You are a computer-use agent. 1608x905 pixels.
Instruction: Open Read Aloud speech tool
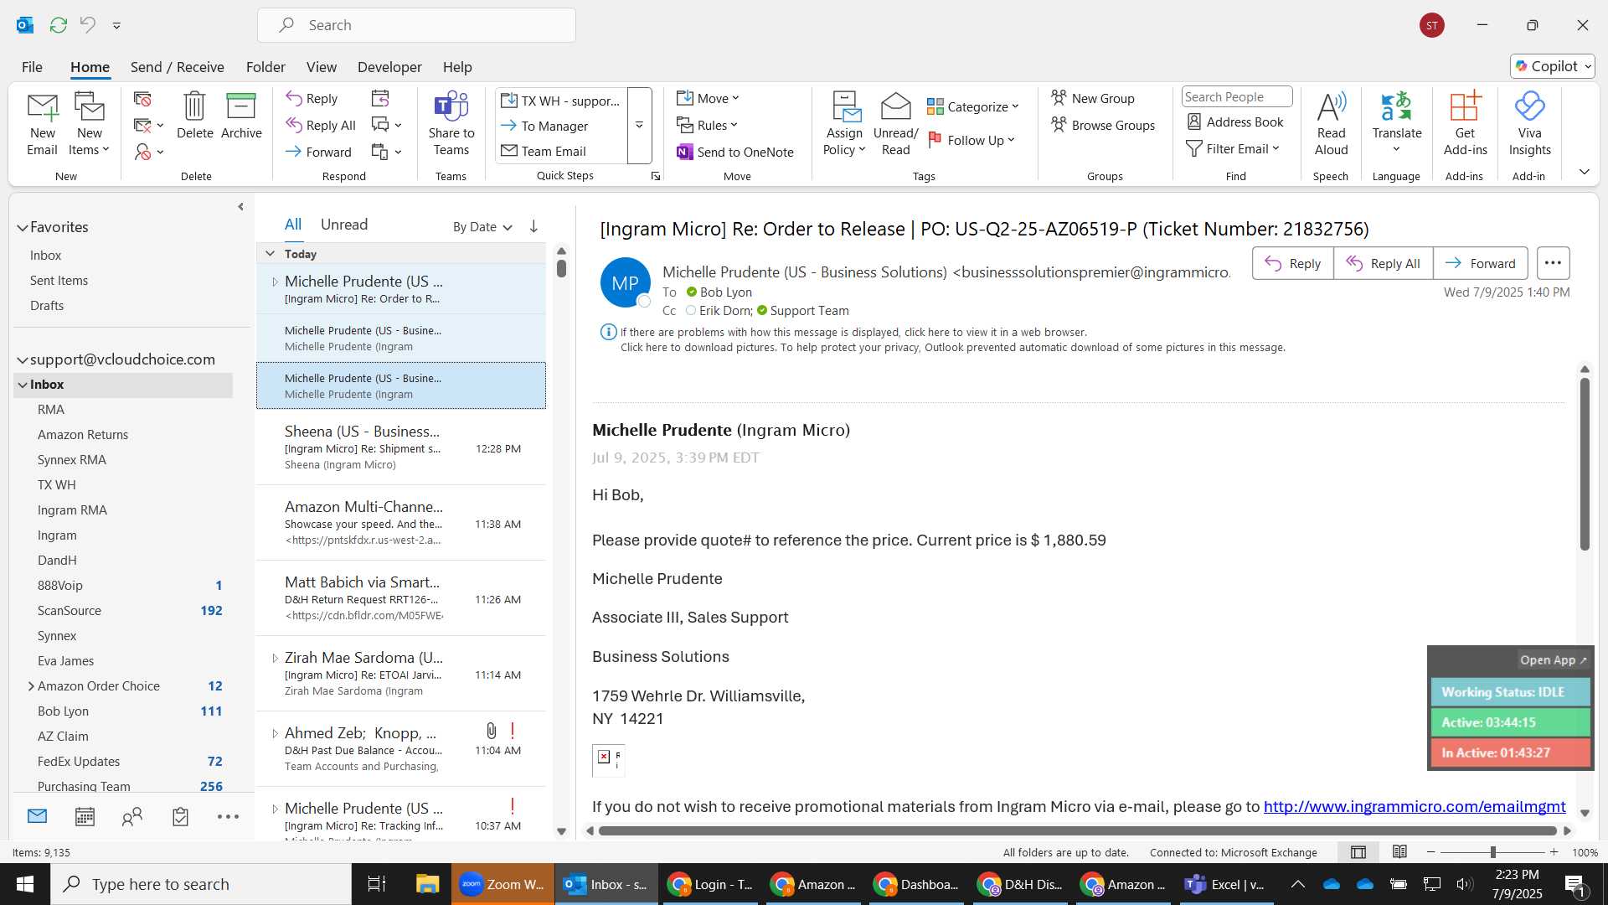pos(1331,124)
